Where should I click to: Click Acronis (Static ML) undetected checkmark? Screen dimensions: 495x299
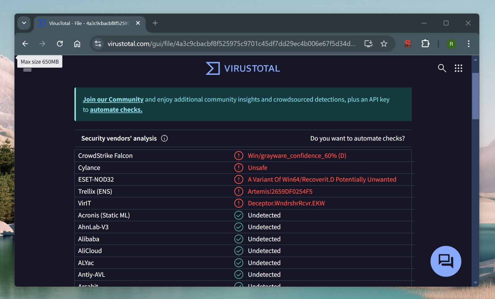[x=239, y=215]
